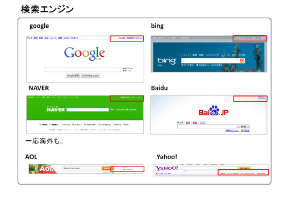
Task: Click the Yahoo! search input field
Action: (209, 168)
